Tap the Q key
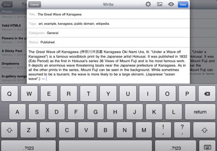The width and height of the screenshot is (217, 151). pyautogui.click(x=10, y=94)
